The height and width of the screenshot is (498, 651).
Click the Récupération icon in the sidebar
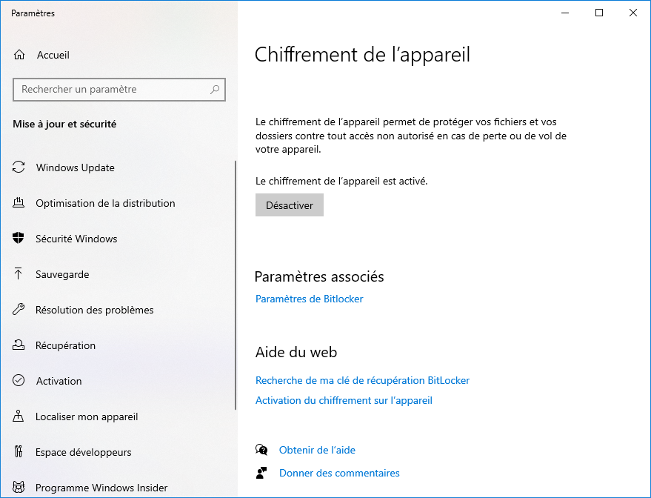19,345
